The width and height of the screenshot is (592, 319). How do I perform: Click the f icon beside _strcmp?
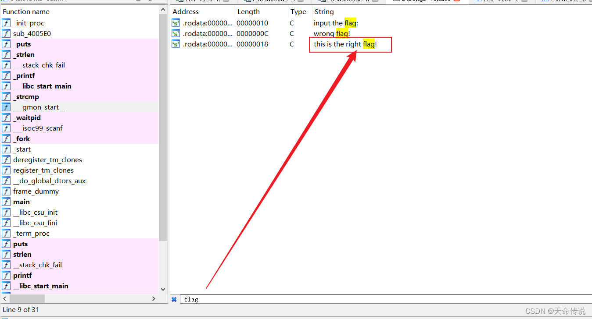point(6,96)
